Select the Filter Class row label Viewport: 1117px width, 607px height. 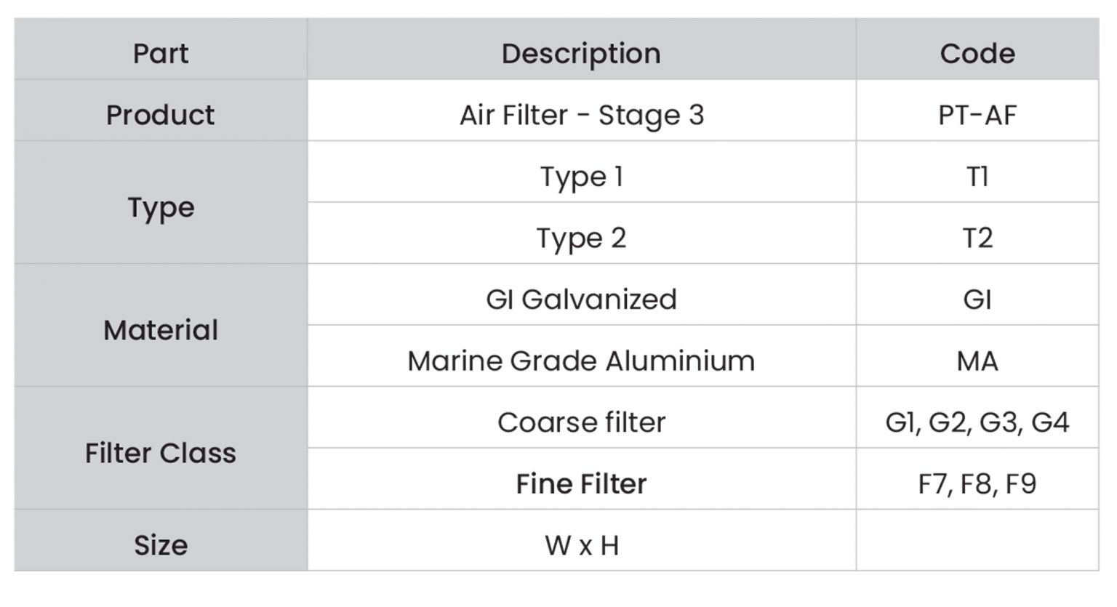161,449
